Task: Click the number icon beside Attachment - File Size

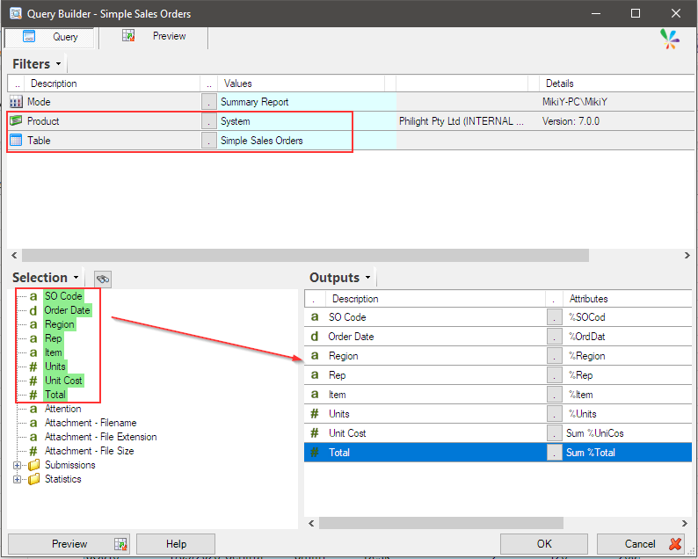Action: [x=33, y=451]
